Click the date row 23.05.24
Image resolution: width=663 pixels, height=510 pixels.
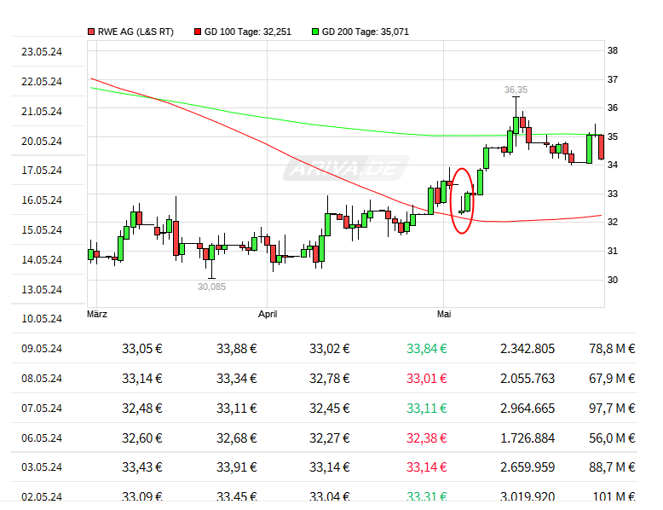pos(42,52)
